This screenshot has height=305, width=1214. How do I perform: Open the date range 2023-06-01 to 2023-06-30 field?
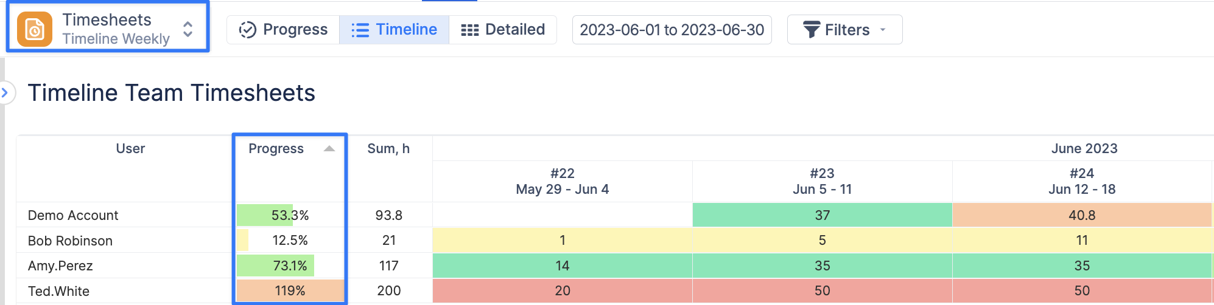click(x=672, y=30)
